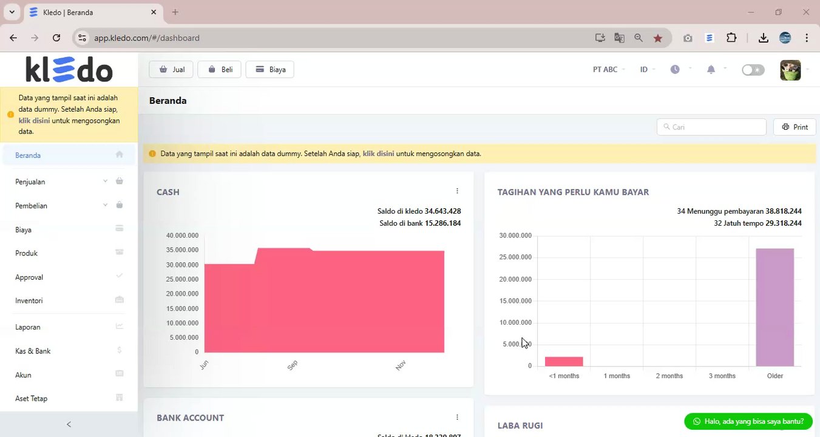The height and width of the screenshot is (437, 820).
Task: Open the notifications bell icon
Action: [711, 69]
